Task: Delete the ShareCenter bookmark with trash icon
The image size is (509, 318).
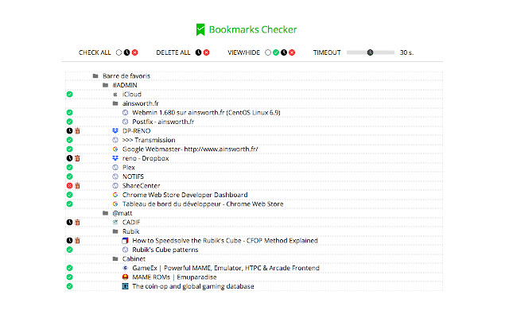Action: point(77,186)
